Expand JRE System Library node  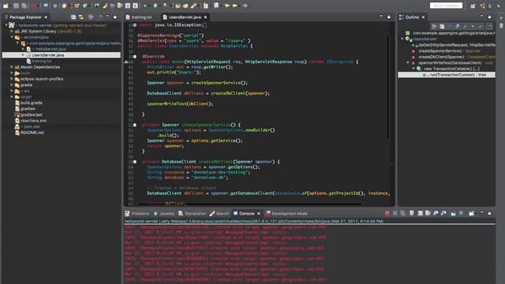pos(12,32)
